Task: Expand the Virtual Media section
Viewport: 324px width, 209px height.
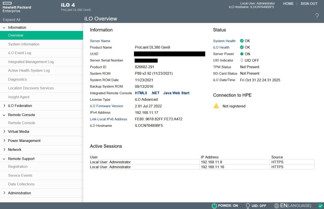Action: point(4,132)
